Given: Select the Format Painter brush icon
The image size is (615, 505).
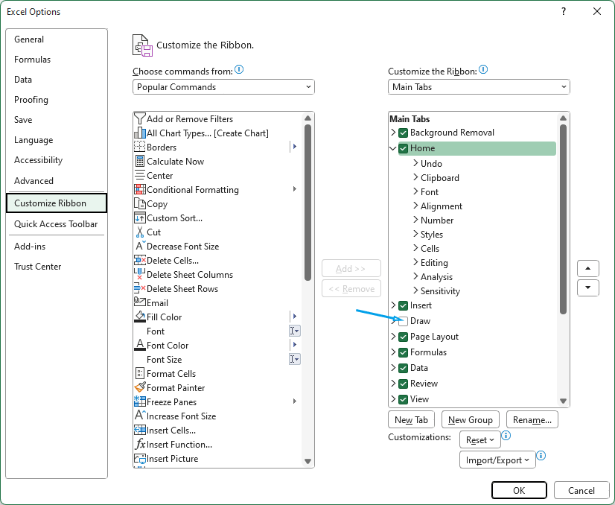Looking at the screenshot, I should pyautogui.click(x=140, y=388).
